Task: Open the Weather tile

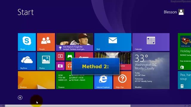Action: (151, 71)
